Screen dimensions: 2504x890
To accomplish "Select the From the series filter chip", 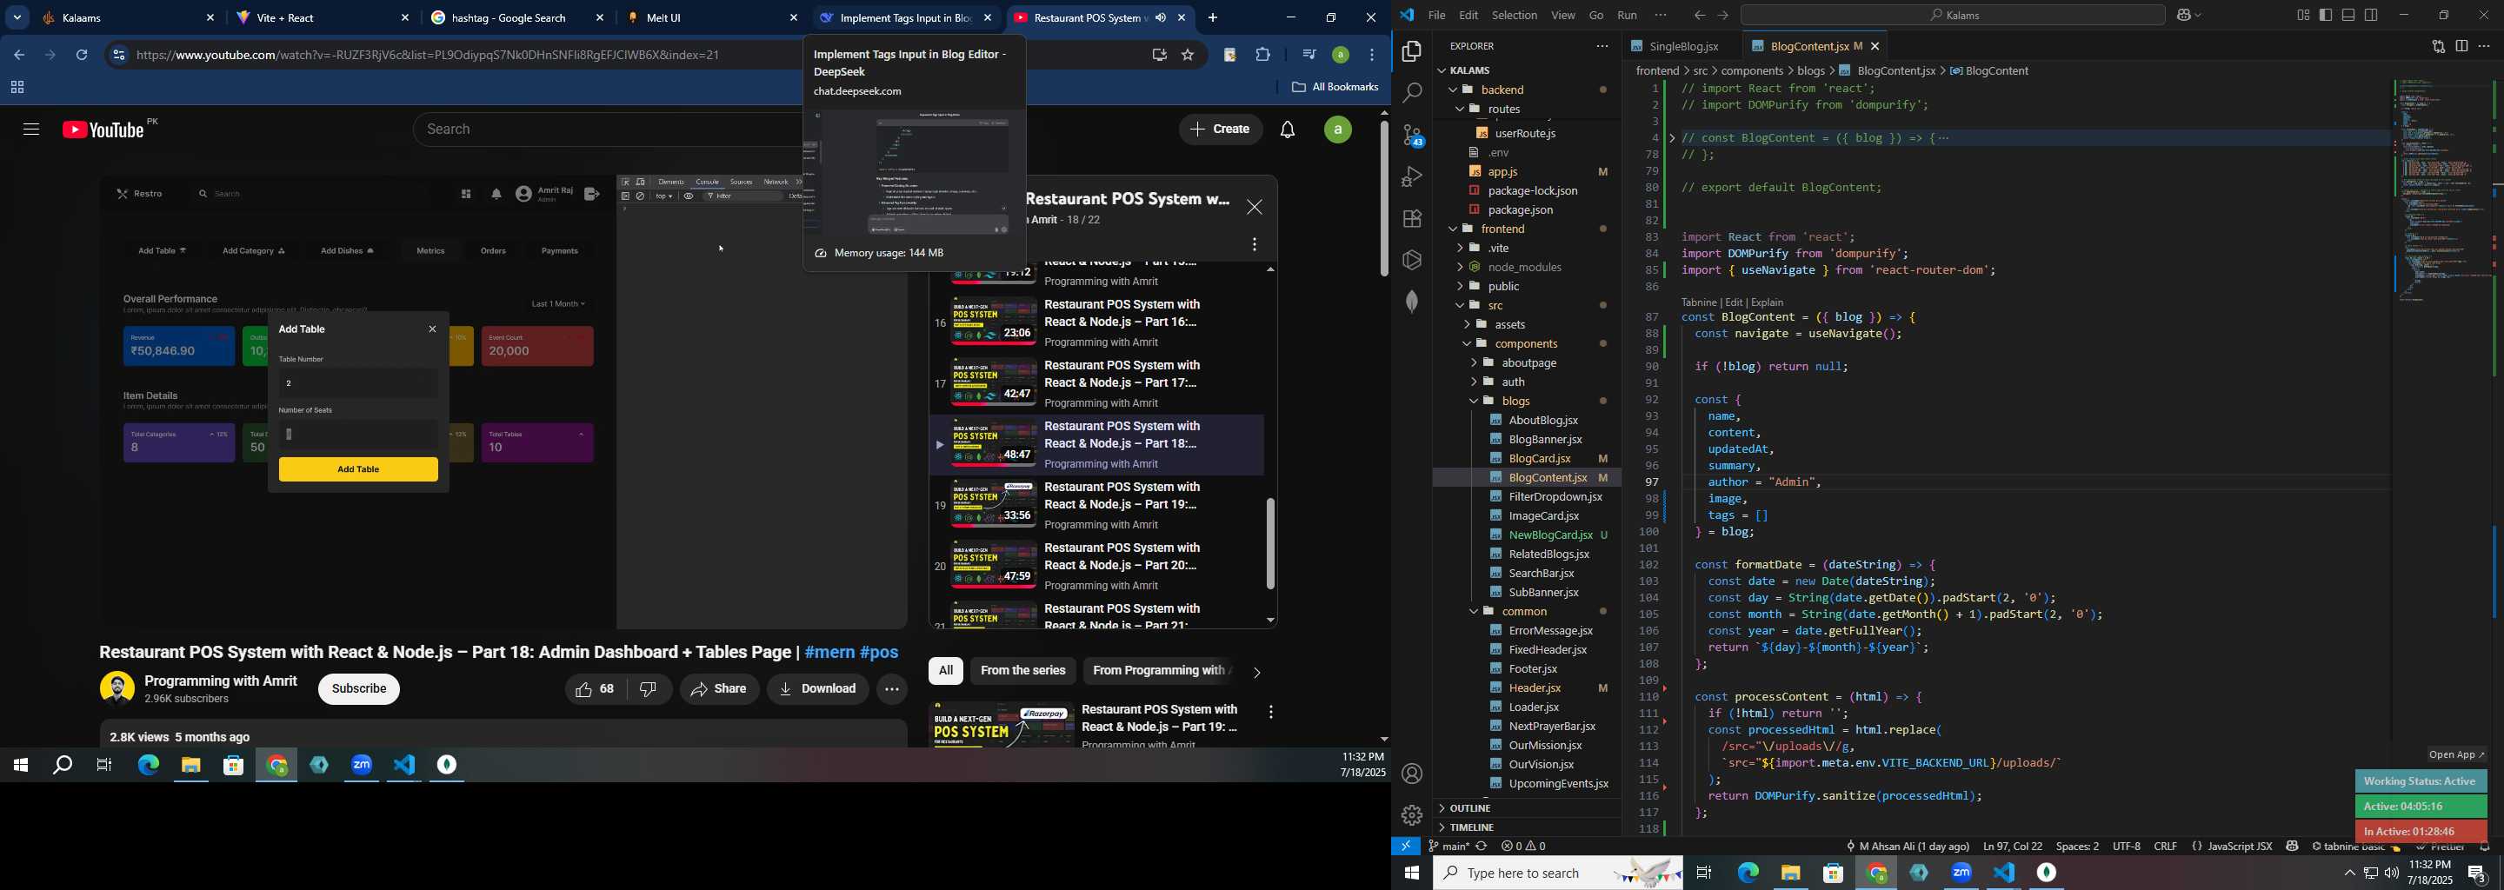I will tap(1022, 671).
